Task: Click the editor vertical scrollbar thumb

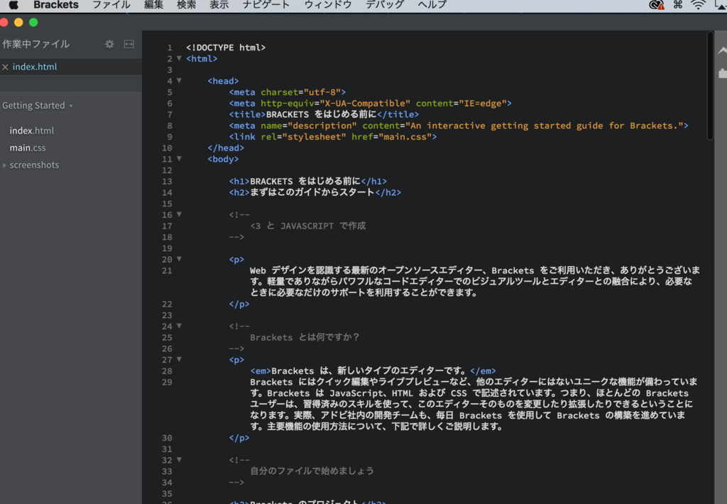Action: [710, 86]
